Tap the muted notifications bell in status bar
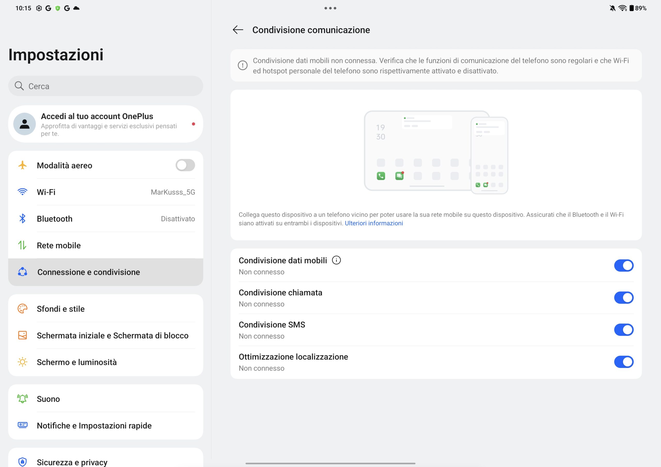Viewport: 661px width, 467px height. tap(612, 8)
